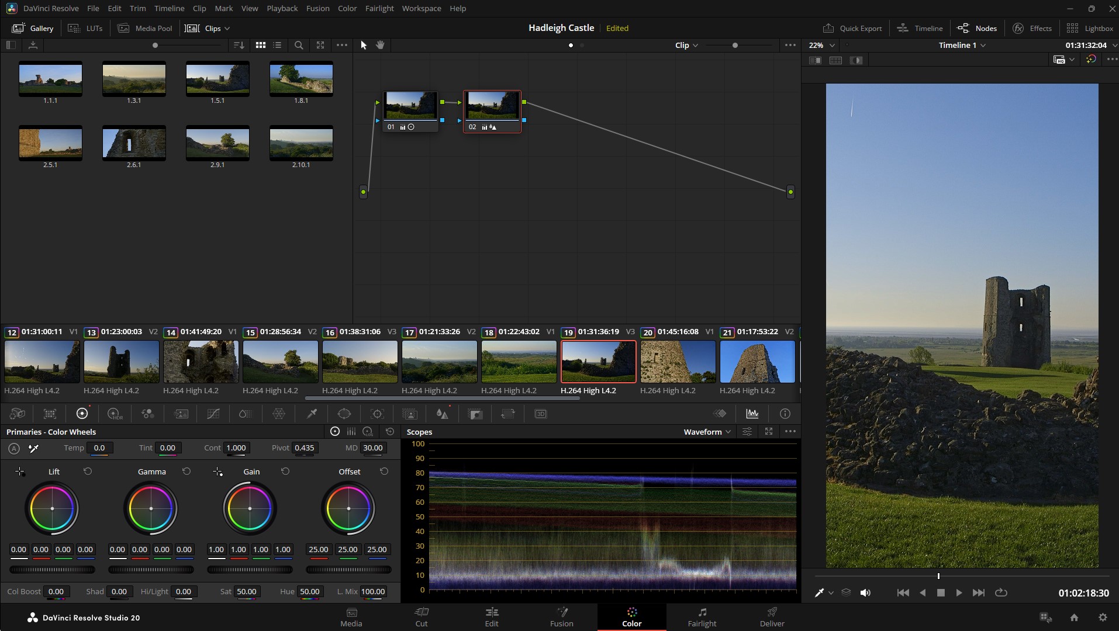1119x631 pixels.
Task: Open the Timeline 1 dropdown
Action: pos(962,45)
